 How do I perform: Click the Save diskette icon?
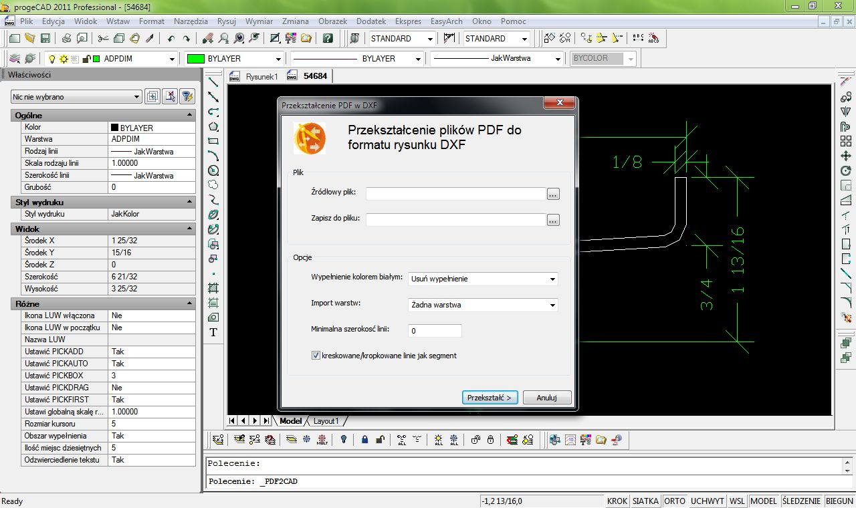45,38
